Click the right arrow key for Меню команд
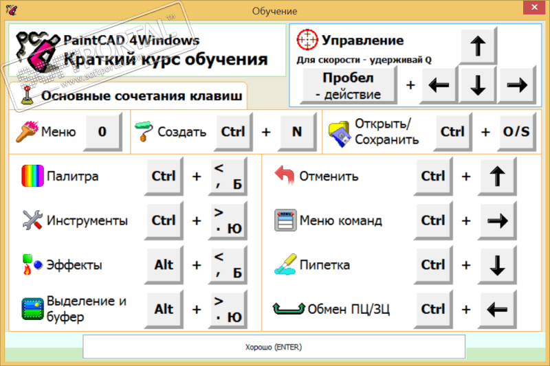This screenshot has height=366, width=550. point(497,220)
